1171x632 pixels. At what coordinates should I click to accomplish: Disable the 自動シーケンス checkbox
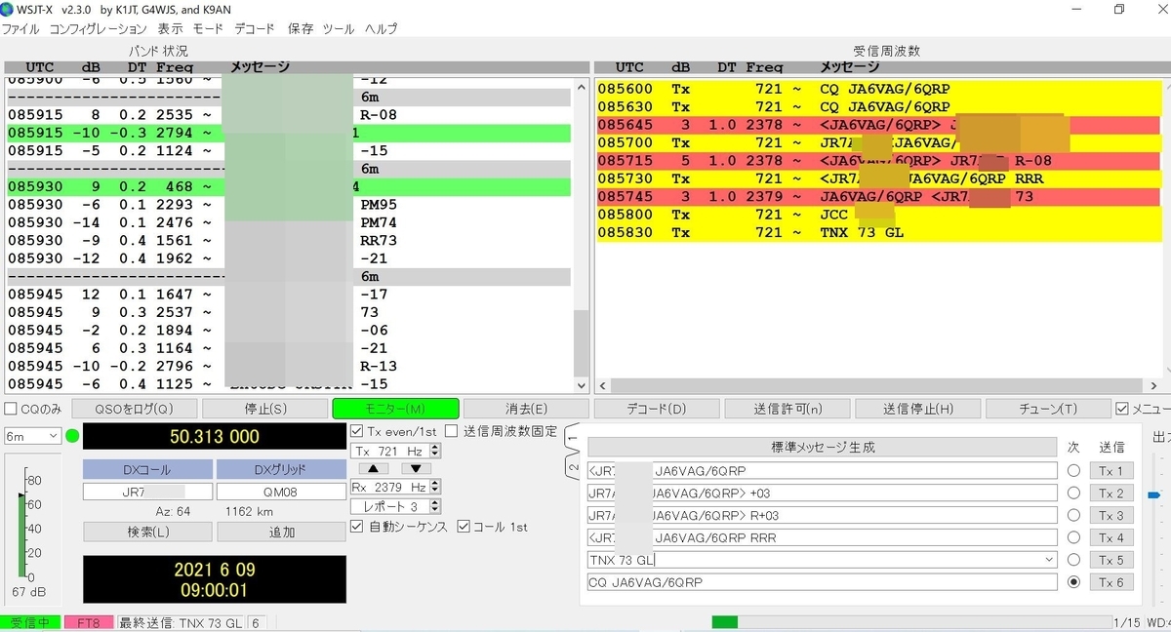pos(357,527)
